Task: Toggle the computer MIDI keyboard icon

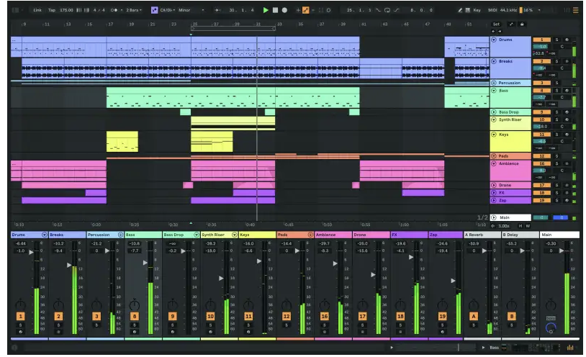Action: (467, 10)
